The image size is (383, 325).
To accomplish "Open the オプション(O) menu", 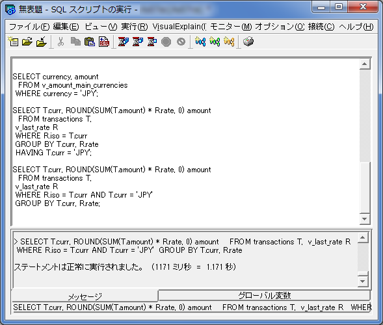I will coord(280,27).
